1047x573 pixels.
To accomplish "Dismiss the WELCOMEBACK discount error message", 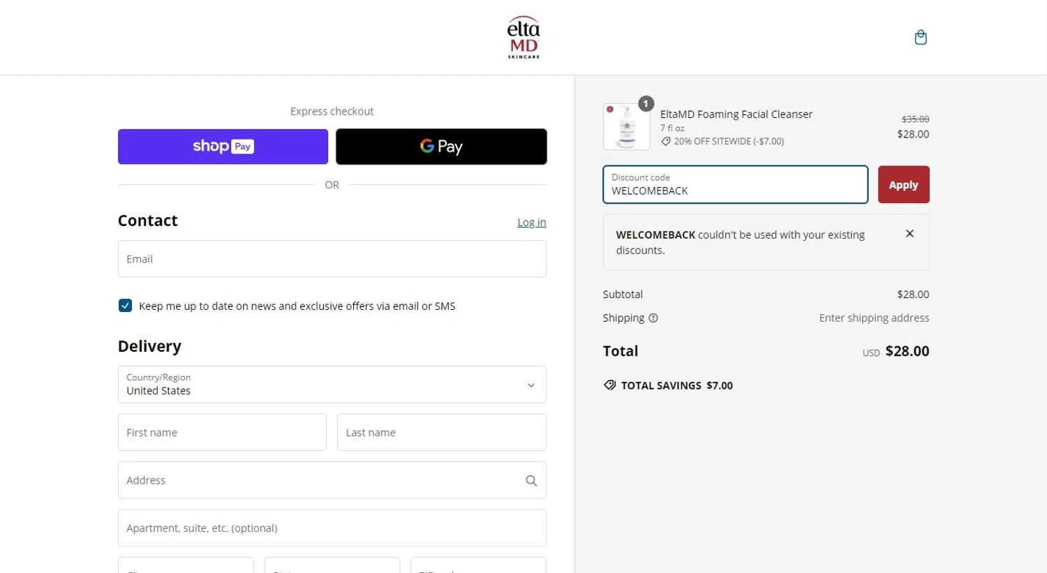I will click(909, 234).
